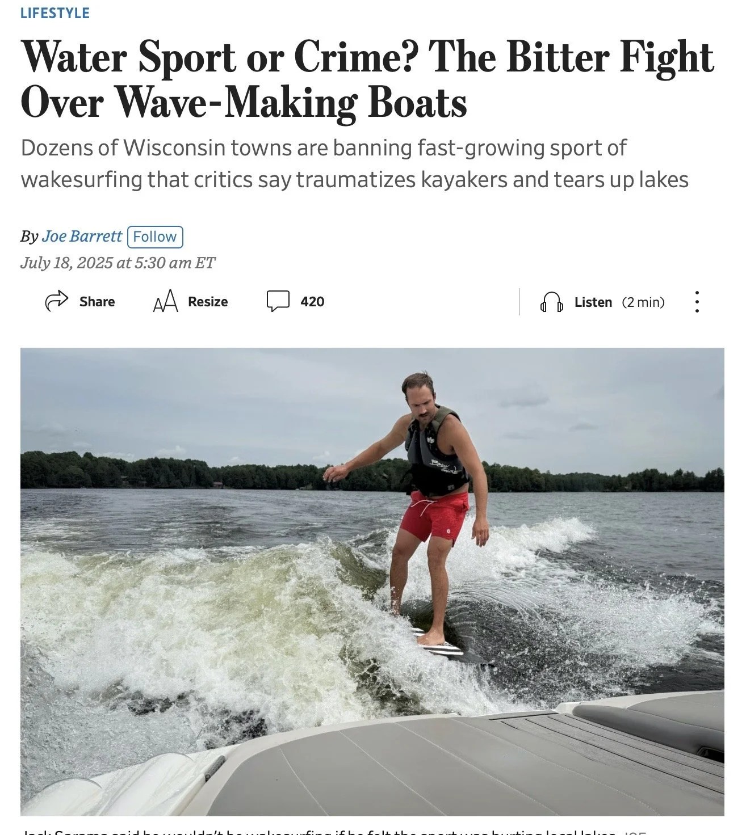
Task: Click the Resize text label
Action: click(x=208, y=302)
